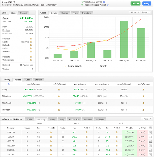Click the Won 10 (100%) cell for USDCAD
This screenshot has height=157, width=154.
tap(129, 150)
